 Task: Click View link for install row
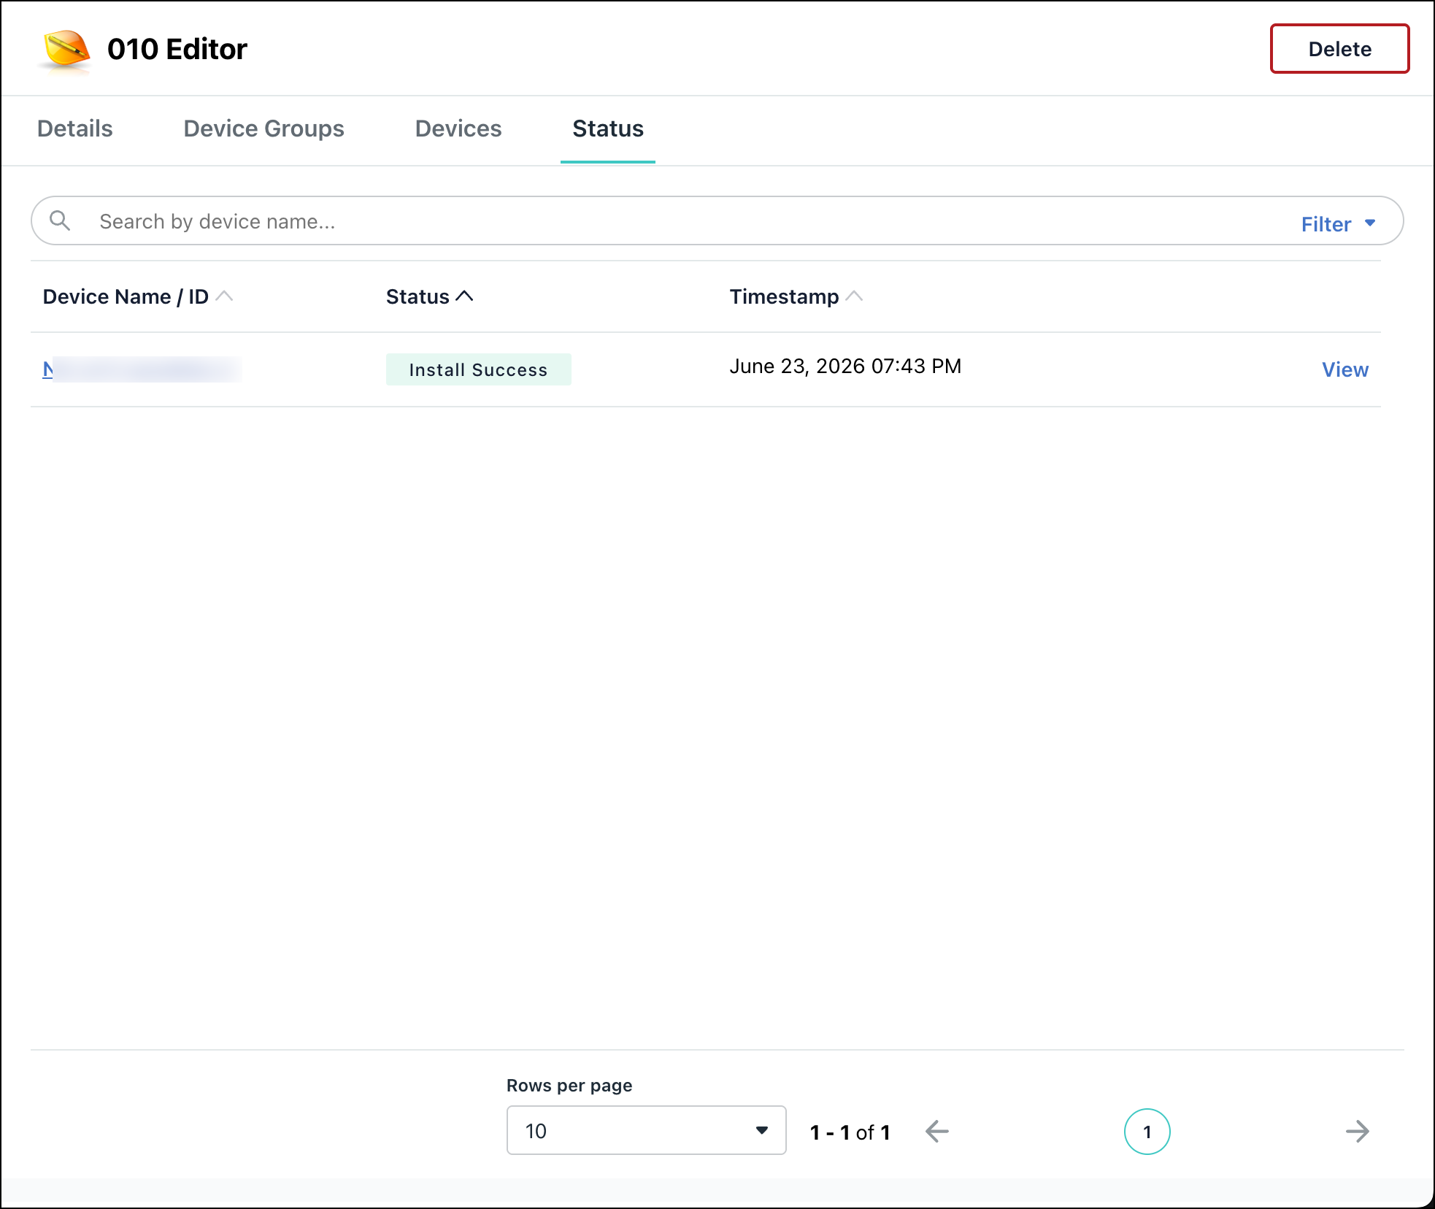pos(1345,369)
